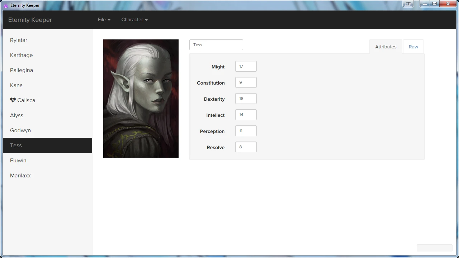Open Godwyn's character entry
The width and height of the screenshot is (459, 258).
(x=20, y=130)
